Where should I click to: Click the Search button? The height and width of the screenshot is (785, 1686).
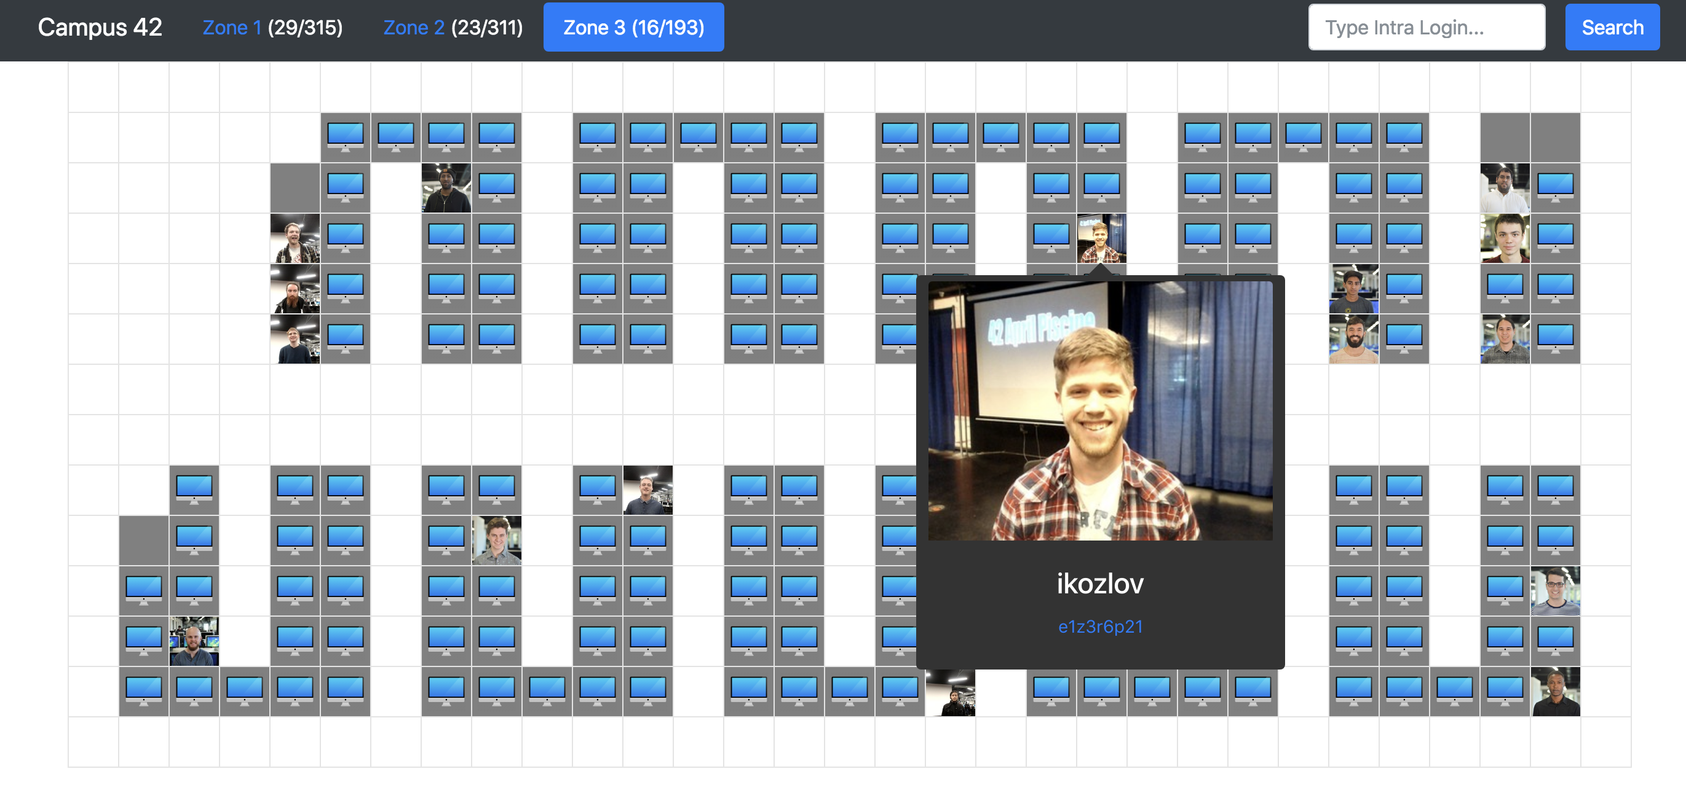pyautogui.click(x=1612, y=28)
